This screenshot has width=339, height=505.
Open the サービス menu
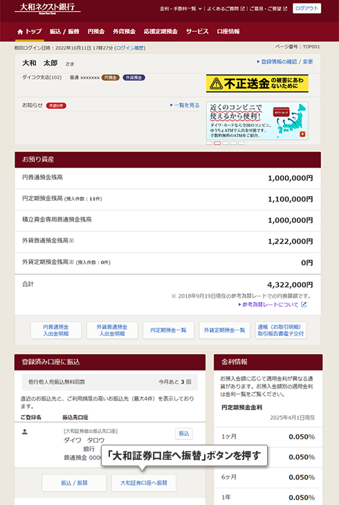[197, 32]
